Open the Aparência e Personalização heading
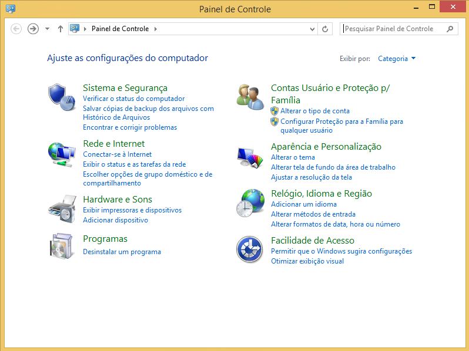 [x=326, y=147]
